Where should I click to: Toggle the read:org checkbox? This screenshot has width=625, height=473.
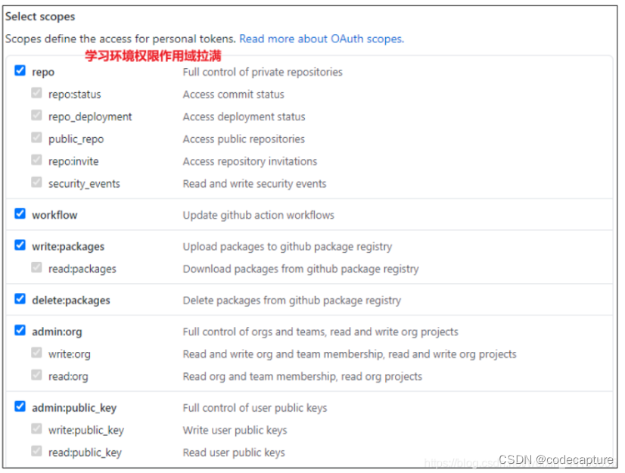[x=36, y=375]
